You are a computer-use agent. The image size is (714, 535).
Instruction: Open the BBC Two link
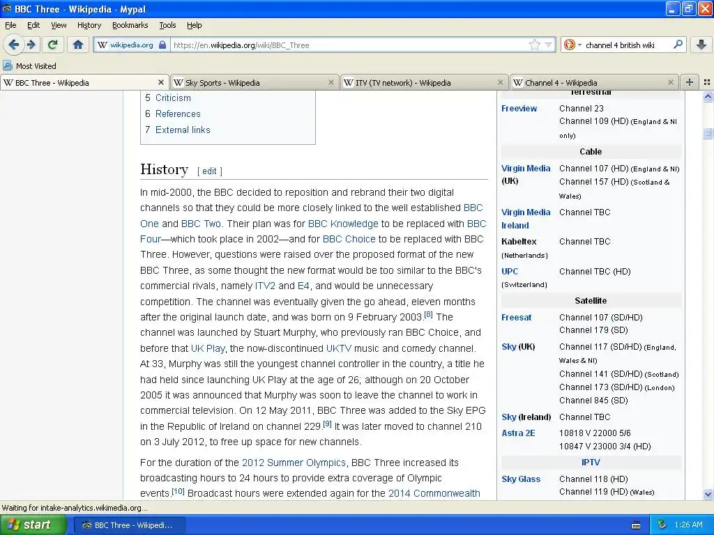201,224
